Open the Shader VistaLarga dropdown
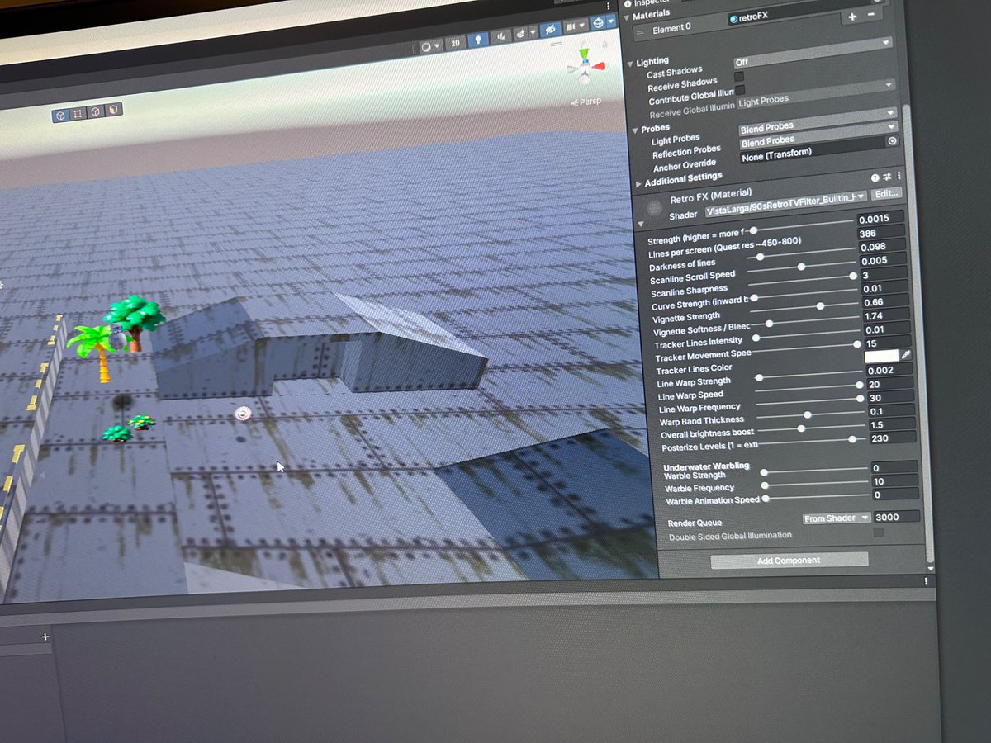Image resolution: width=991 pixels, height=743 pixels. (x=786, y=203)
